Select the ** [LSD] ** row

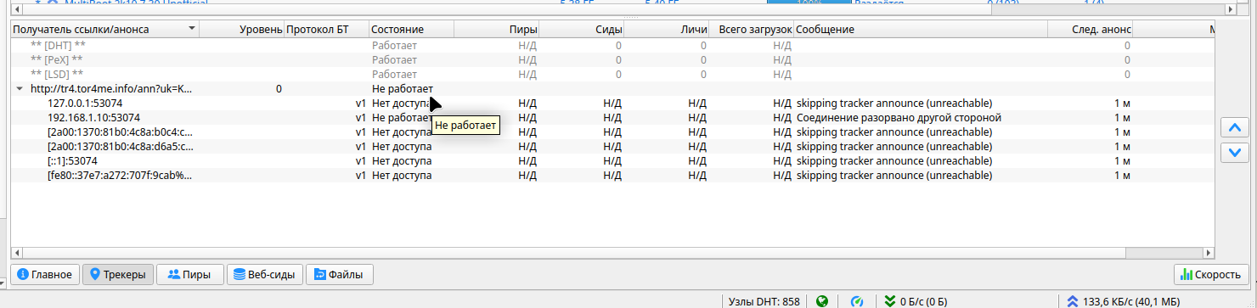click(612, 74)
